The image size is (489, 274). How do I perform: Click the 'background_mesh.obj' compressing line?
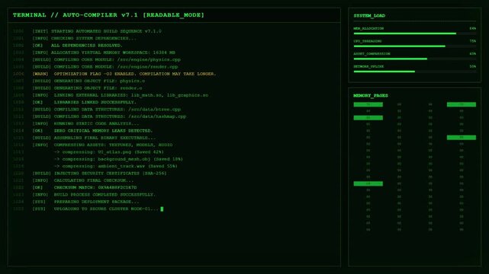(118, 159)
